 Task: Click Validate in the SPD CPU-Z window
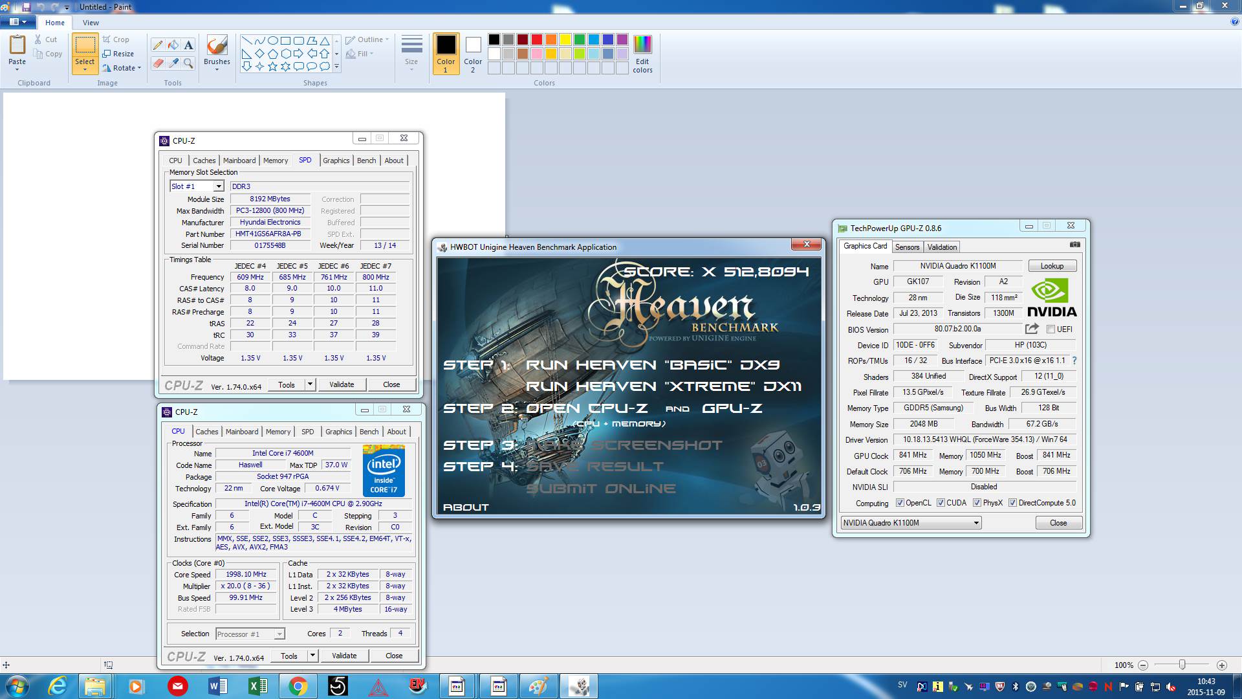point(342,384)
